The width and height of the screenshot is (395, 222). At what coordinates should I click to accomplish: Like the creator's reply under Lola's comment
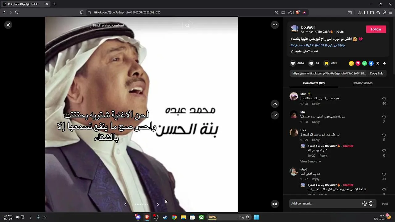(384, 151)
